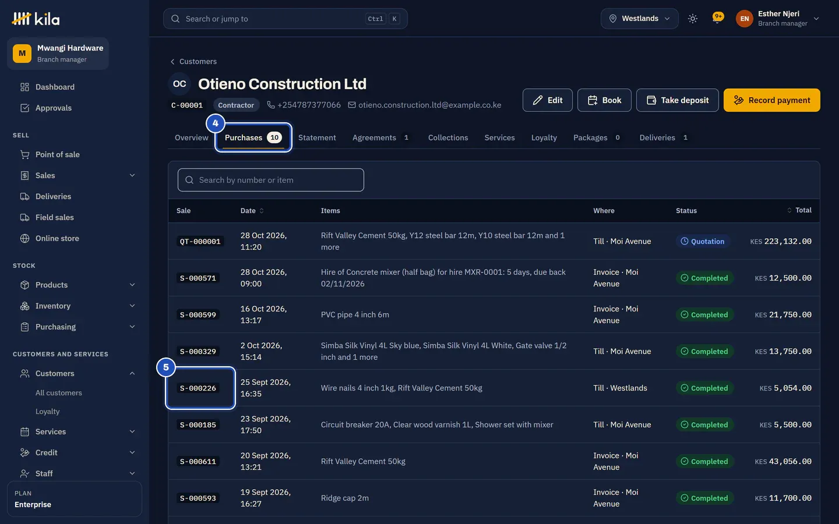Click the Take deposit button

pyautogui.click(x=678, y=100)
